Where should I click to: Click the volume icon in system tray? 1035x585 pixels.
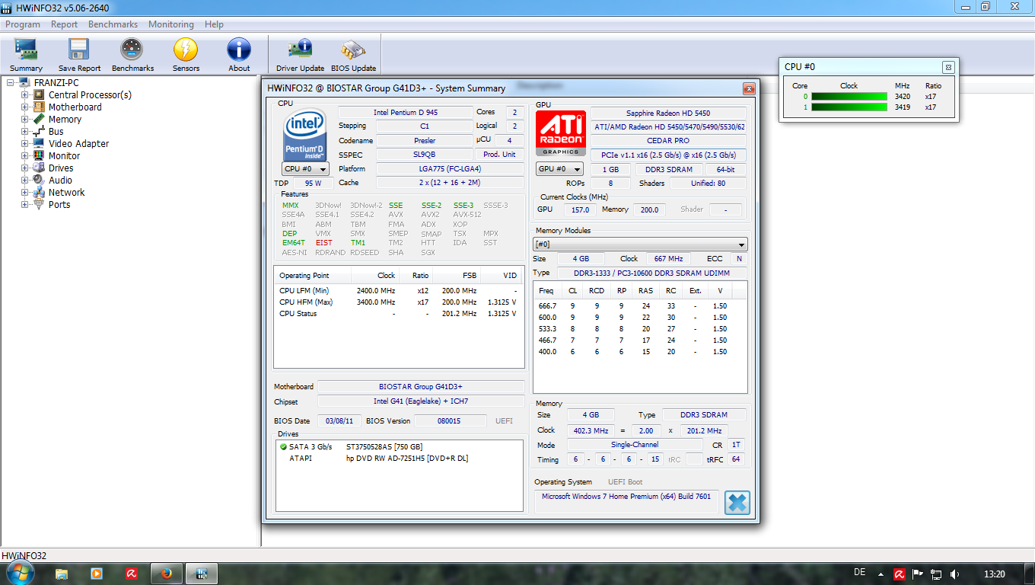pos(955,574)
